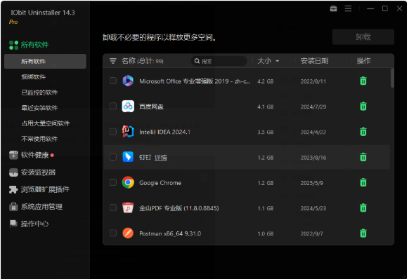Image resolution: width=409 pixels, height=279 pixels.
Task: Click the IntelliJ IDEA 2024.1 name
Action: pos(164,132)
